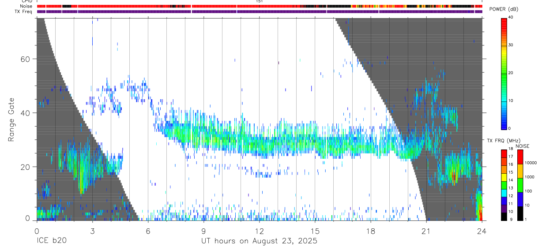The image size is (542, 250).
Task: Click the purple TX frequency strip above the plot
Action: (260, 11)
